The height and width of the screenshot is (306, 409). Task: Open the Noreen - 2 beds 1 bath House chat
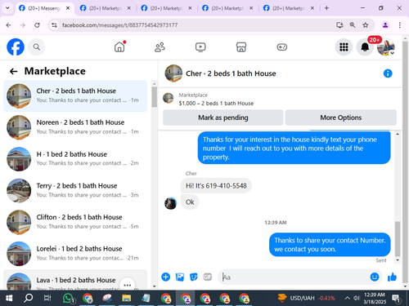click(x=75, y=127)
